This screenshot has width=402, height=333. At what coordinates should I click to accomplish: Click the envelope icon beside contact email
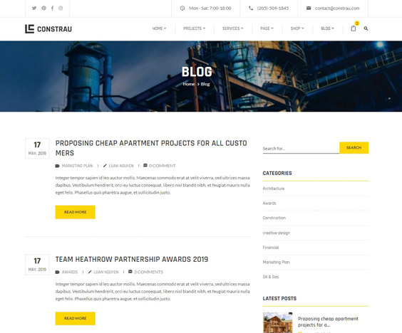[x=309, y=9]
